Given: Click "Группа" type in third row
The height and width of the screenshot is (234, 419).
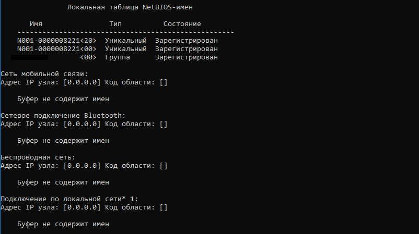Looking at the screenshot, I should click(x=117, y=57).
